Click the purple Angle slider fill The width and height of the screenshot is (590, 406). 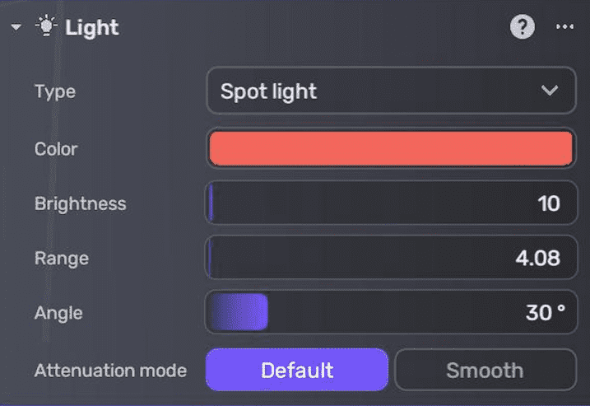tap(239, 312)
